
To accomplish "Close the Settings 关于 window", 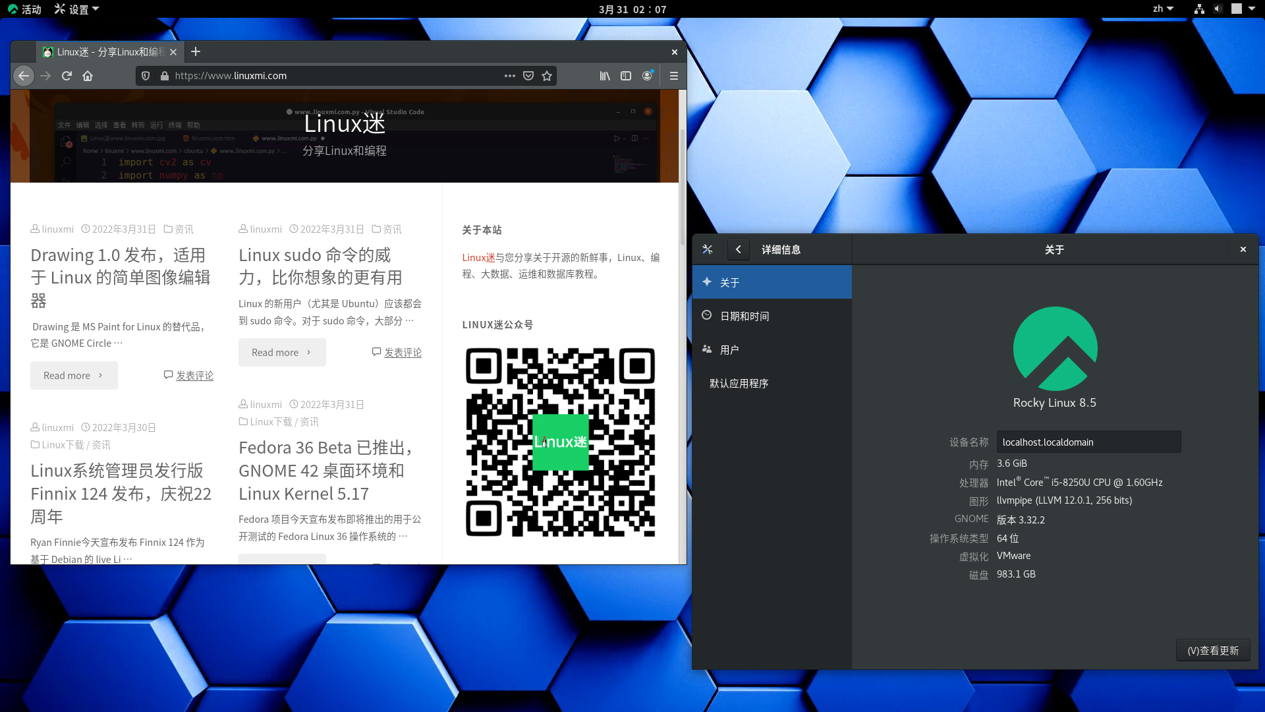I will pos(1243,249).
